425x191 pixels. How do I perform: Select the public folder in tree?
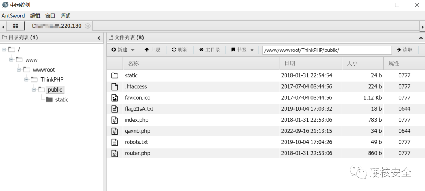(55, 90)
